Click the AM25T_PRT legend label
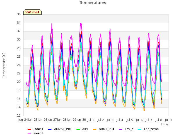The height and width of the screenshot is (139, 186). pos(63,129)
